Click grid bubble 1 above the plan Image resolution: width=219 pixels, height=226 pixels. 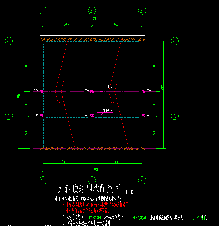click(x=43, y=11)
